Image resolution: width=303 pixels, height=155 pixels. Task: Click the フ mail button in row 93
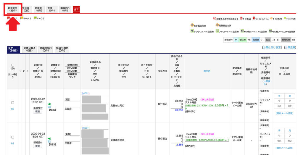[289, 101]
